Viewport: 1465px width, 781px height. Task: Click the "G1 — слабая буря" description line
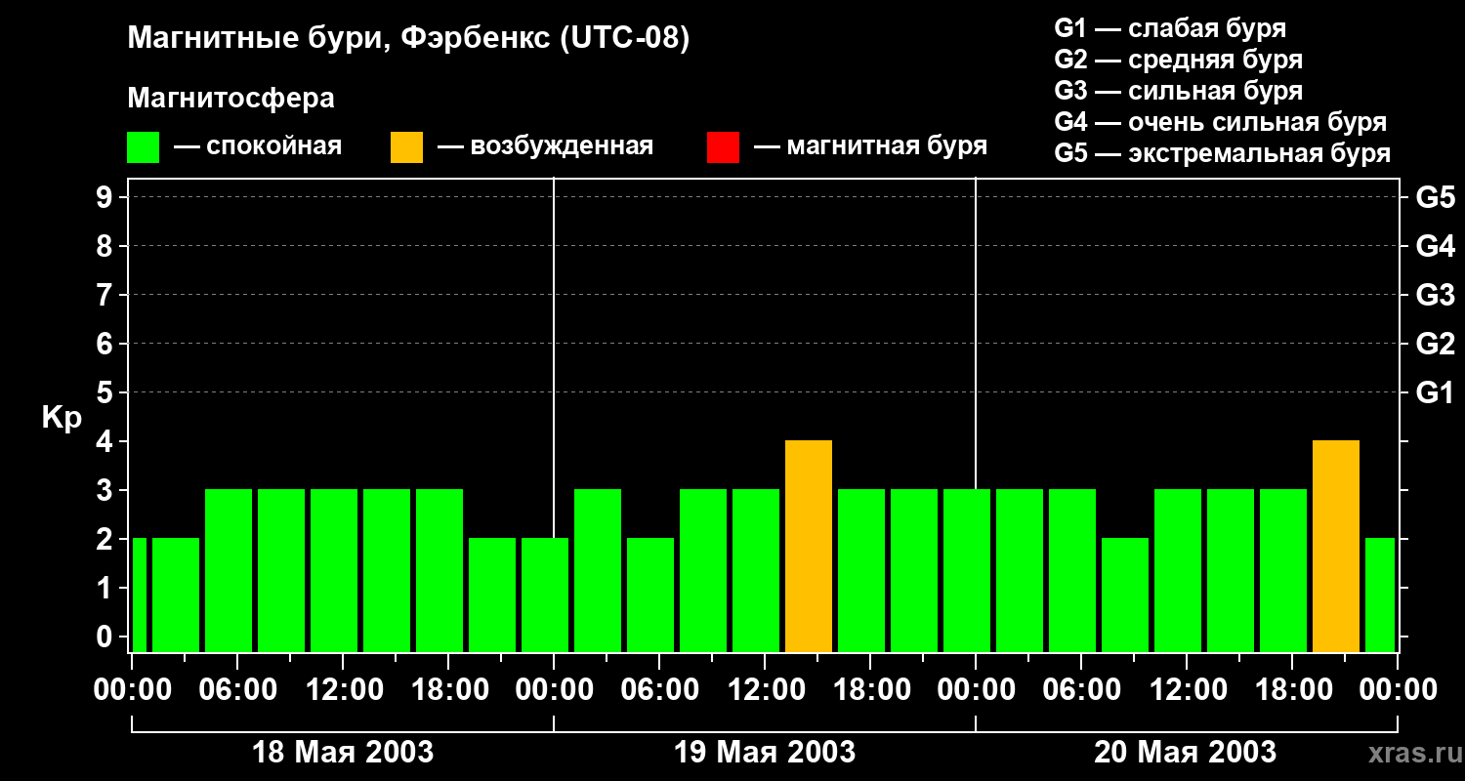tap(1170, 28)
